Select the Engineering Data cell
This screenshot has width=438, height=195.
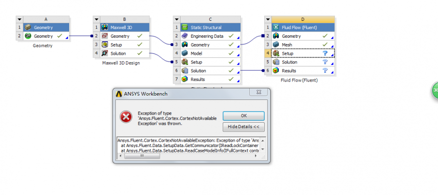coord(210,36)
